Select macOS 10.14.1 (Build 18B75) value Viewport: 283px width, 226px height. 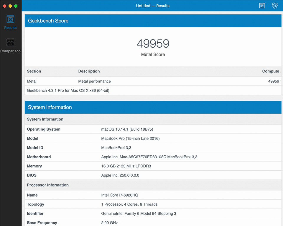point(127,129)
